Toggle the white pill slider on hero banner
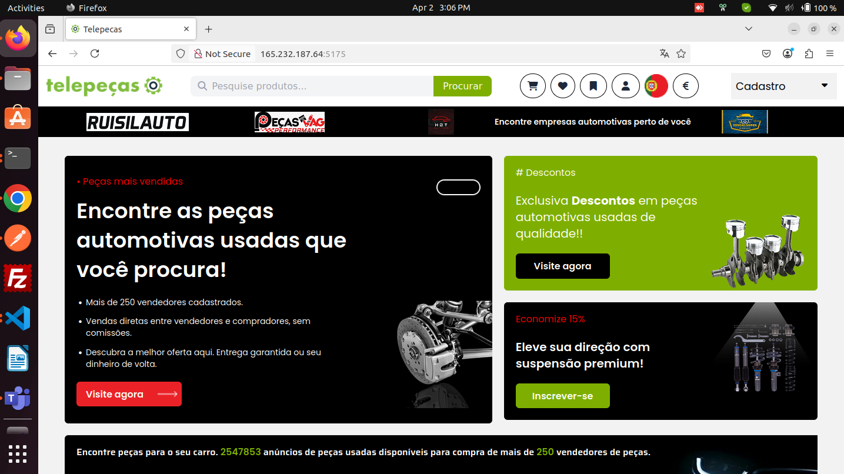The image size is (844, 474). pos(458,187)
